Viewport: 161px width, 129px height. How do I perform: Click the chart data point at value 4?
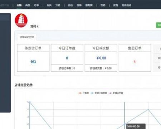pyautogui.click(x=148, y=109)
